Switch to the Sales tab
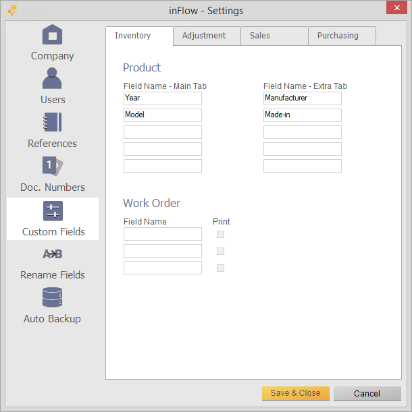The width and height of the screenshot is (412, 412). click(x=274, y=36)
